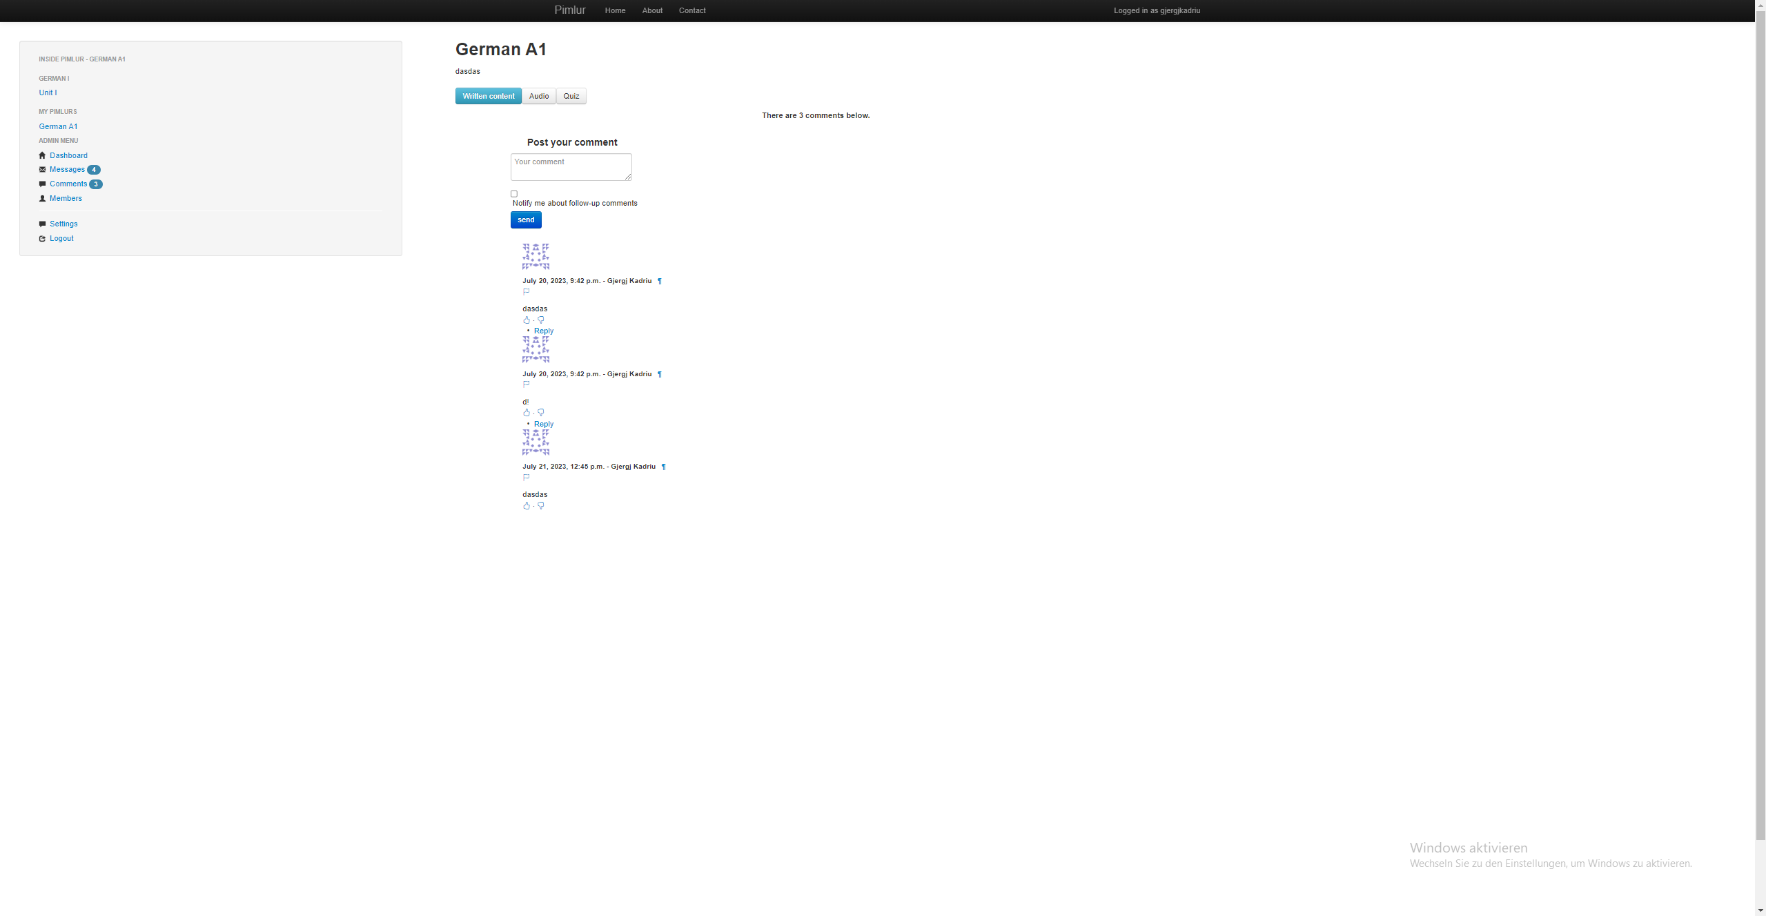The height and width of the screenshot is (916, 1766).
Task: Open the Dashboard link
Action: [x=68, y=155]
